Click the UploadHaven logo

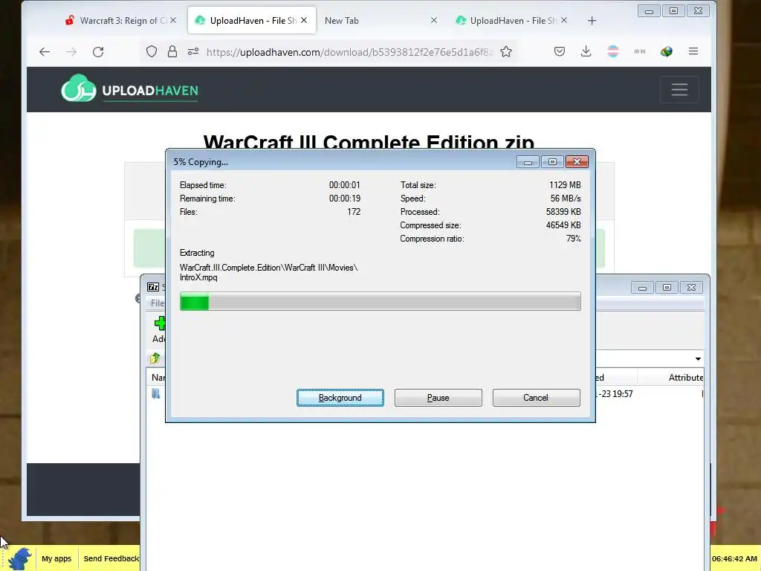[x=129, y=89]
